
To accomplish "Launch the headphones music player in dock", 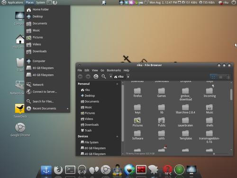I will coord(82,170).
